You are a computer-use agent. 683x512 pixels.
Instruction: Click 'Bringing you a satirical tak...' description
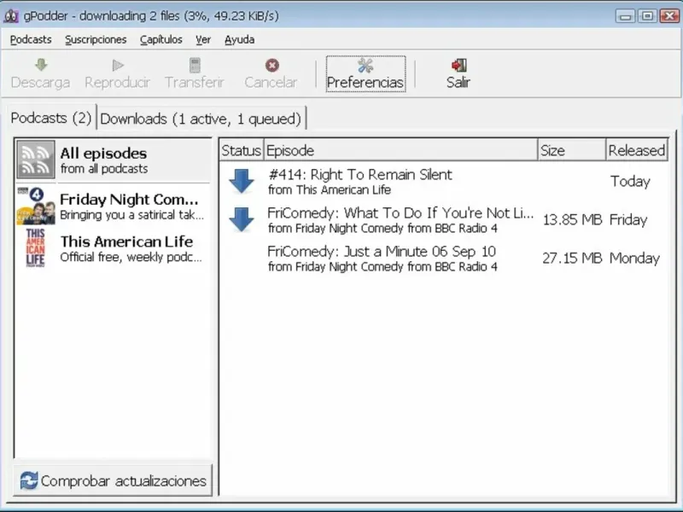tap(131, 215)
